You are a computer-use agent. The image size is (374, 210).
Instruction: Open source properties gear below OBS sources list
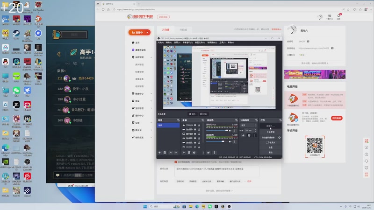[194, 153]
